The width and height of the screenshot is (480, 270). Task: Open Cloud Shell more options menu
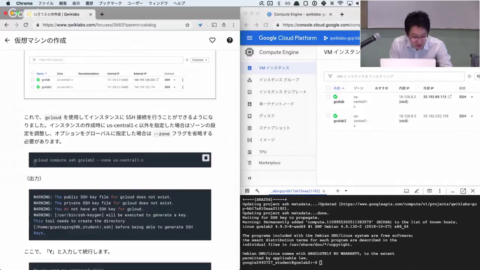[439, 191]
